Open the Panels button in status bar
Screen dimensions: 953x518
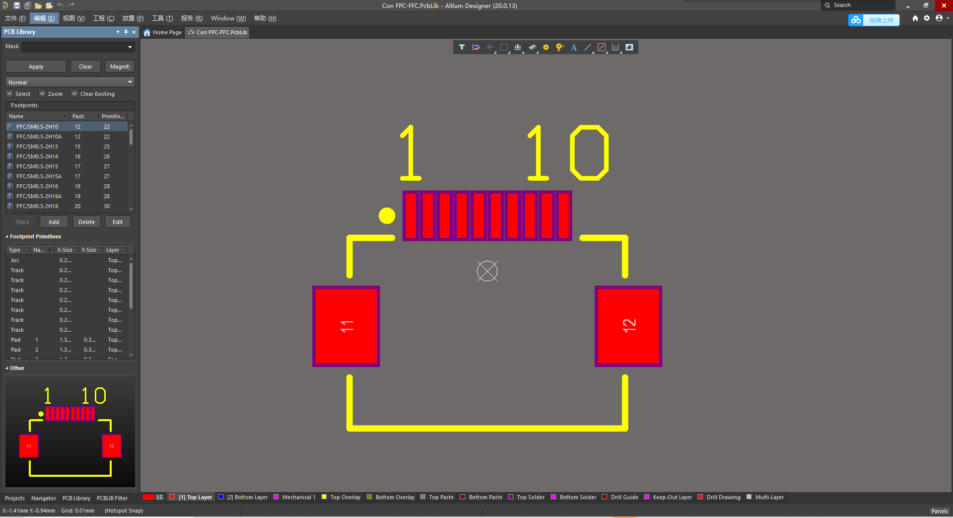click(940, 511)
